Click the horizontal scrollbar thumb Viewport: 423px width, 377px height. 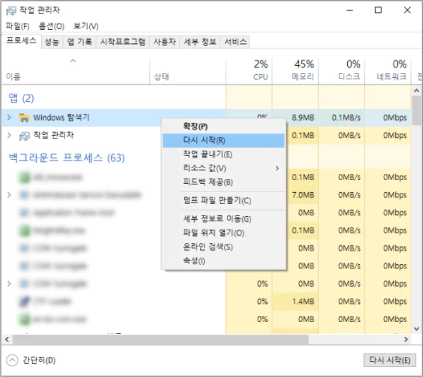click(x=160, y=339)
